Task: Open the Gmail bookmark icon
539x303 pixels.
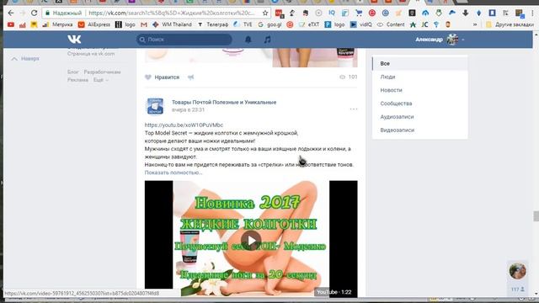Action: click(x=144, y=24)
